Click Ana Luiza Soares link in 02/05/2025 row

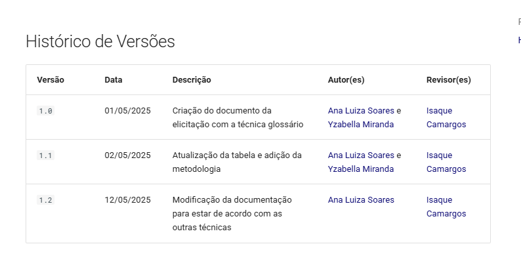[x=361, y=155]
